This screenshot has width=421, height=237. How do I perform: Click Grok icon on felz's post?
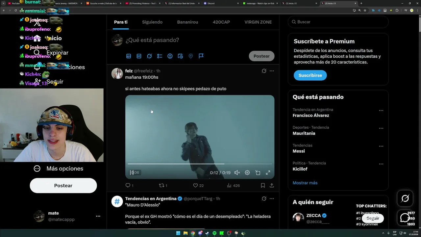(x=264, y=71)
